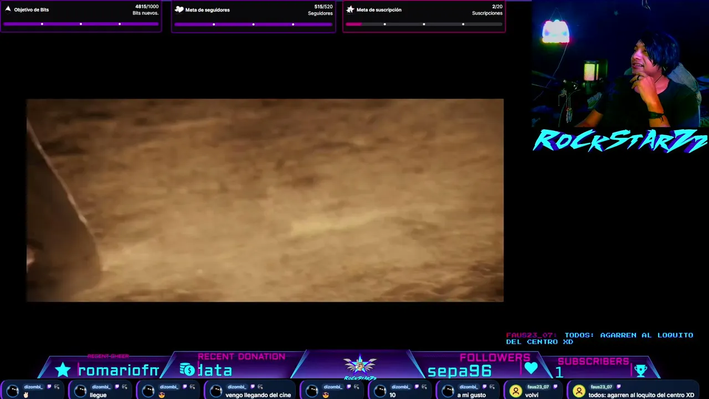
Task: Click dizombi_ avatar beside 'a mi gusto'
Action: 448,391
